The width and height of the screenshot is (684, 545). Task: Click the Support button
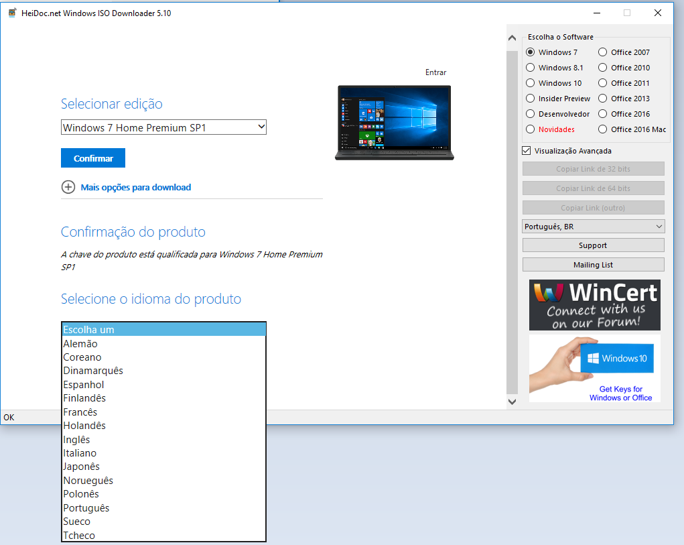[x=594, y=245]
